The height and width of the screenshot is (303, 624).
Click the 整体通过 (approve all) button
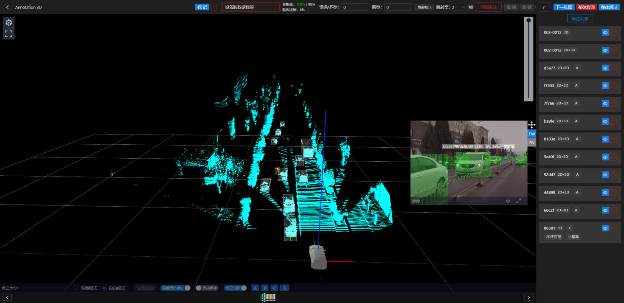pos(609,7)
